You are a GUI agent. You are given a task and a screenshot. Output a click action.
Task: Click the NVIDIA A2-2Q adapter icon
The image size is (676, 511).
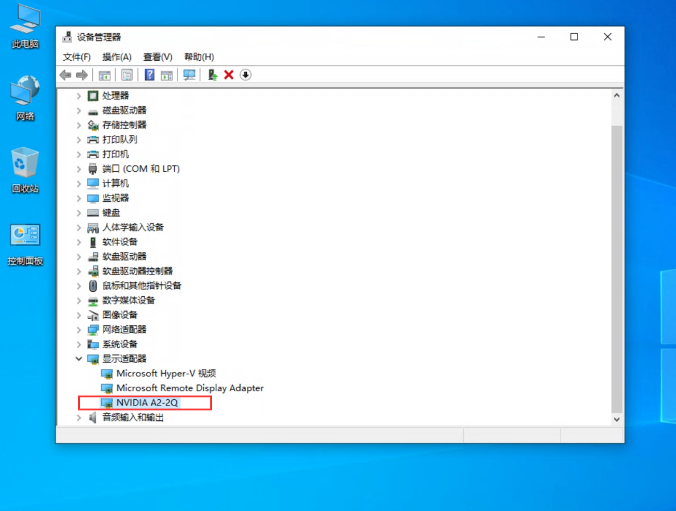tap(107, 403)
